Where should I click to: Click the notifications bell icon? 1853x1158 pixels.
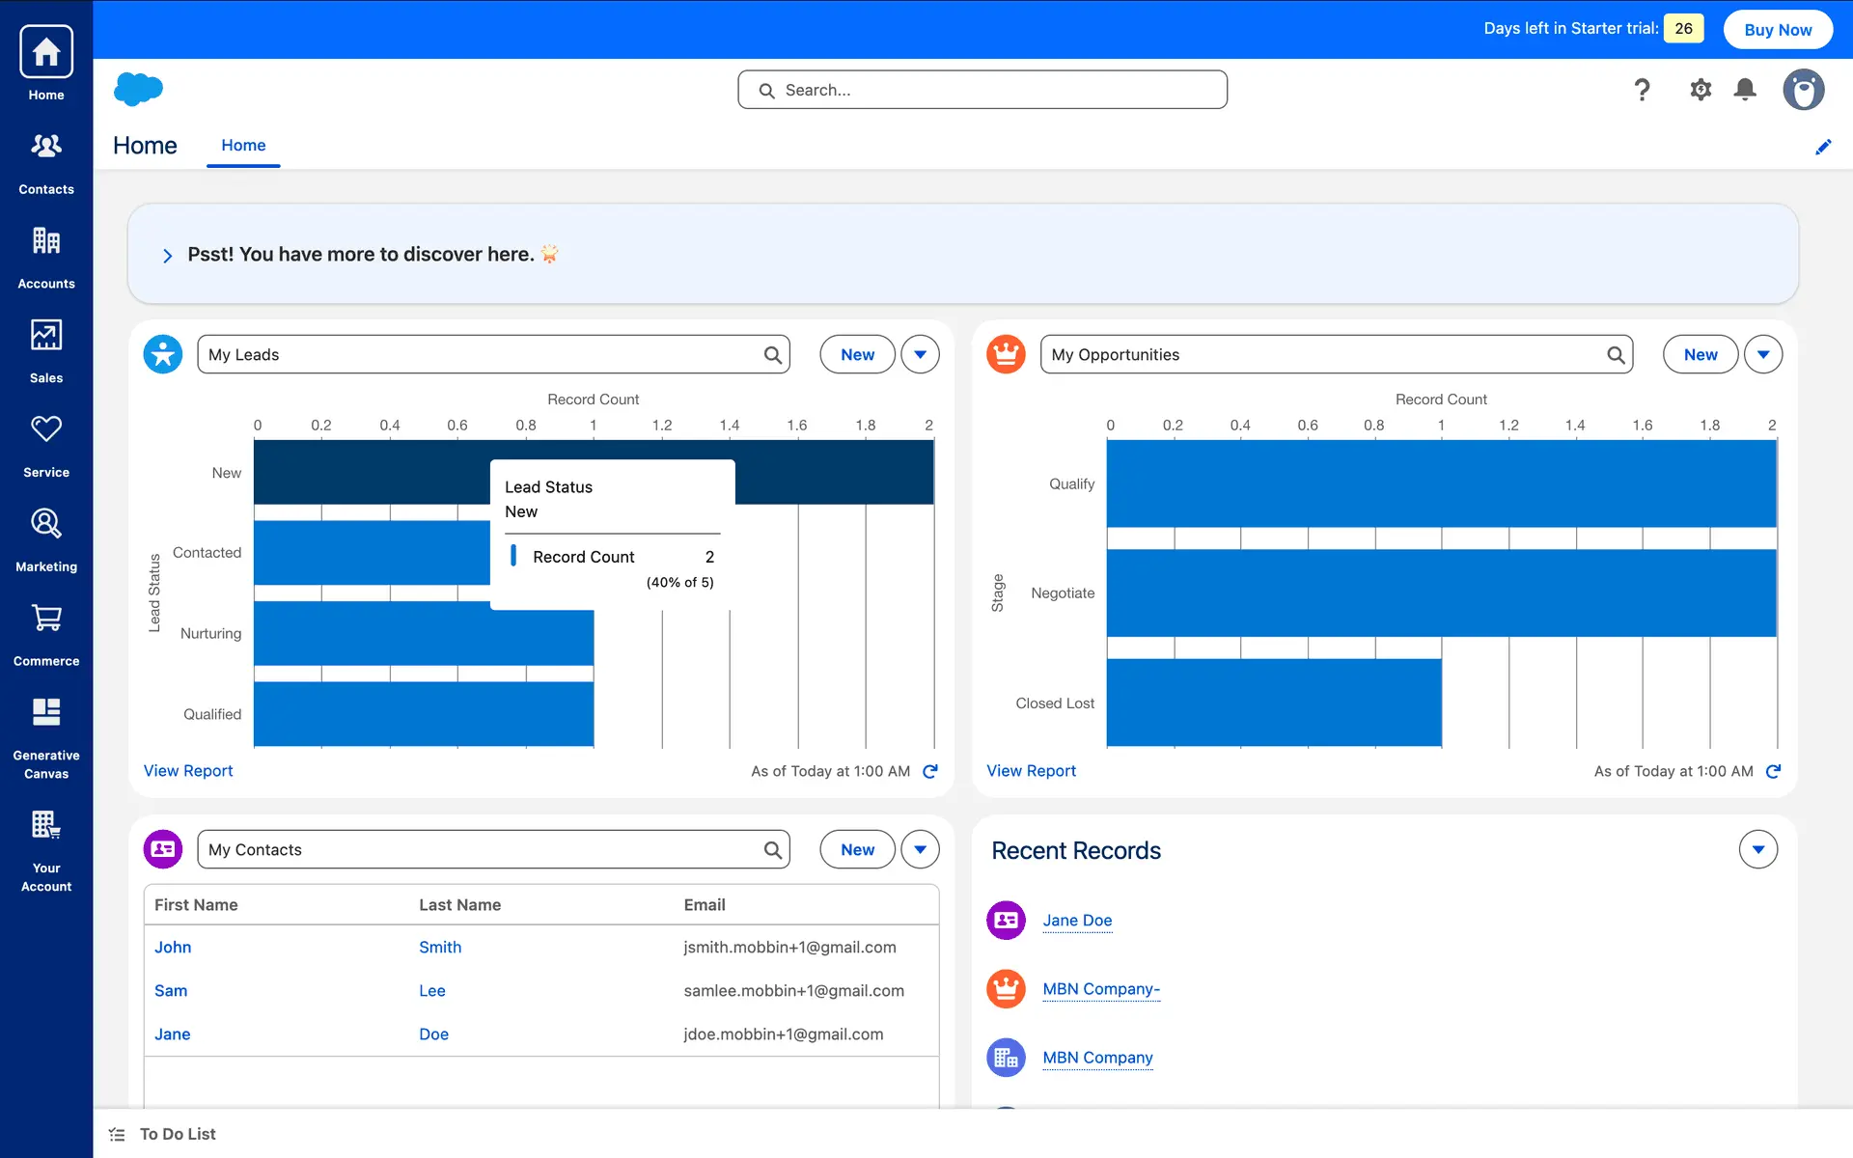(x=1745, y=90)
